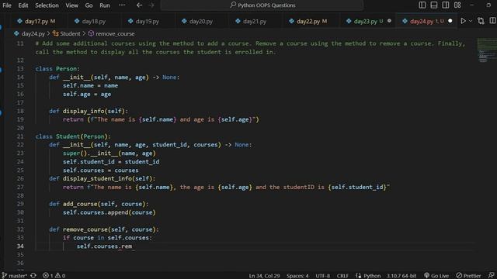The height and width of the screenshot is (279, 497).
Task: Click day24.py in the breadcrumb
Action: point(33,33)
